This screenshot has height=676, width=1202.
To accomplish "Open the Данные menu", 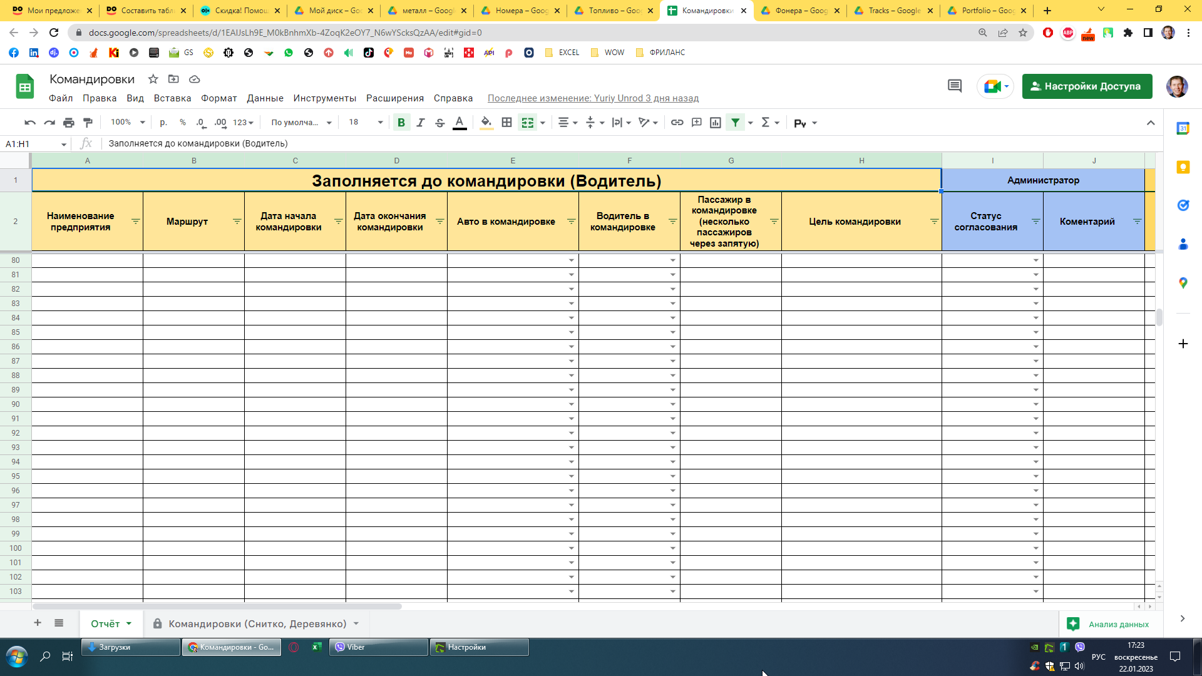I will click(265, 98).
